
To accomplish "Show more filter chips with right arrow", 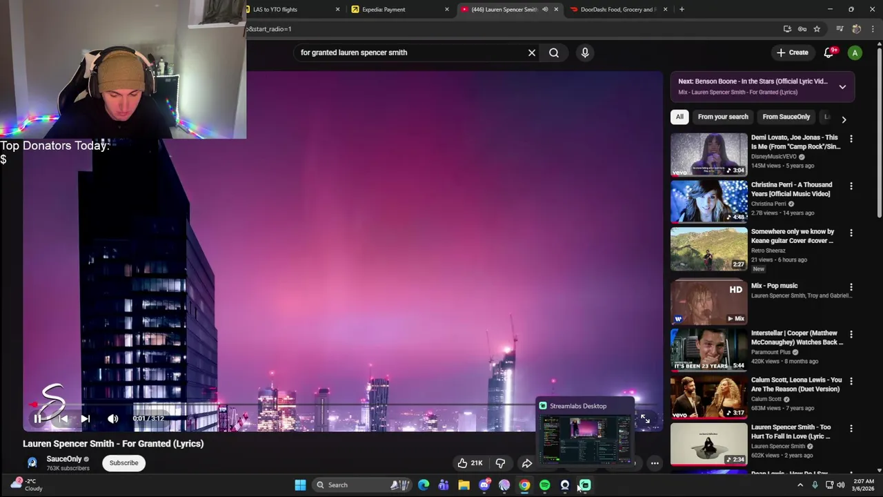I will [x=844, y=119].
